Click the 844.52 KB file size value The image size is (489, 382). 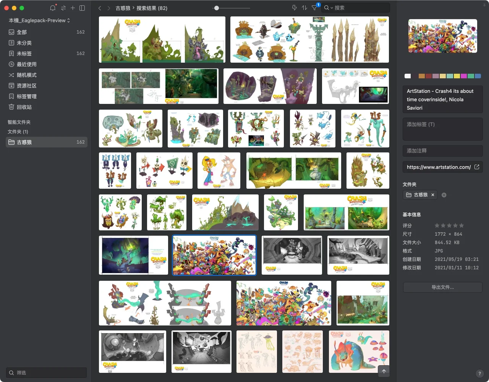tap(447, 243)
